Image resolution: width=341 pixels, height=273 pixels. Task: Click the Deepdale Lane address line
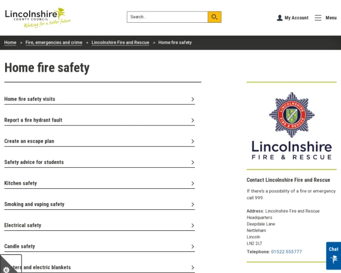[x=261, y=224]
